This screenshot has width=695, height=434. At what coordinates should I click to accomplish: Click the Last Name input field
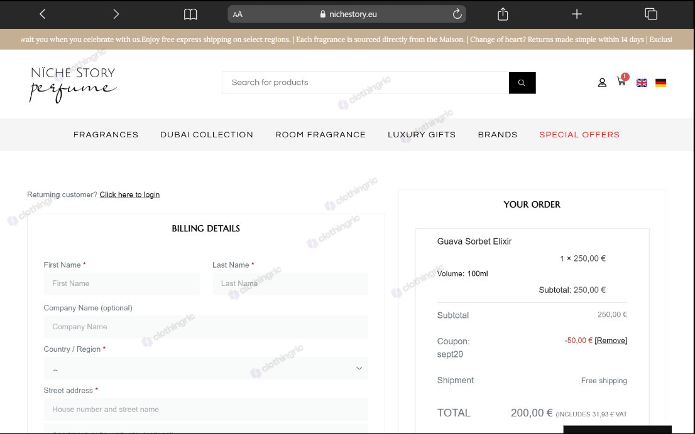click(x=290, y=283)
